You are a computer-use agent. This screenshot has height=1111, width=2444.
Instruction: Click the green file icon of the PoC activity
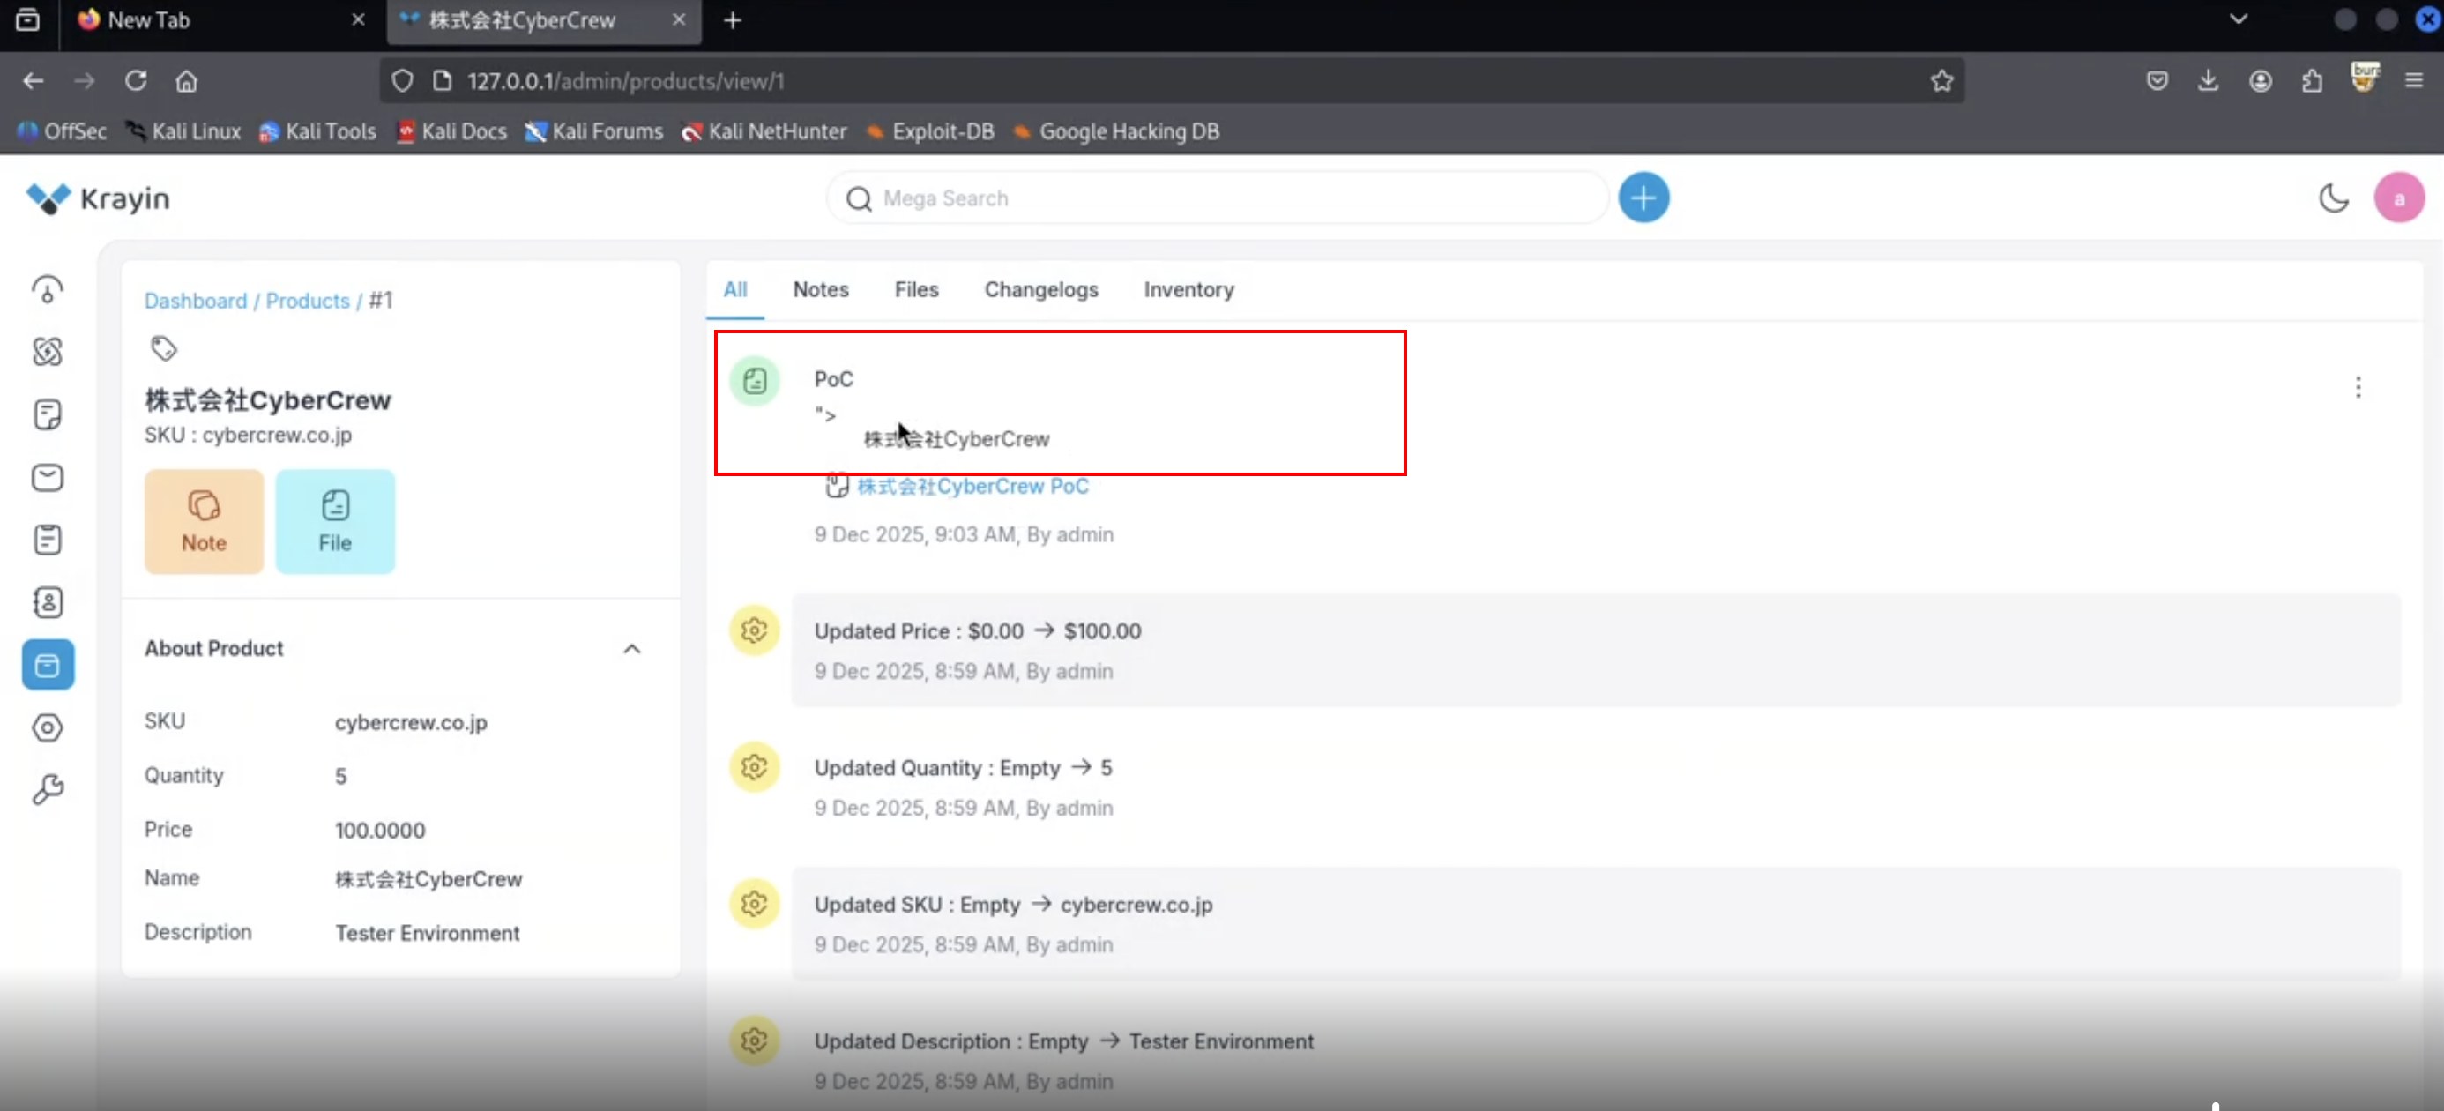tap(754, 380)
